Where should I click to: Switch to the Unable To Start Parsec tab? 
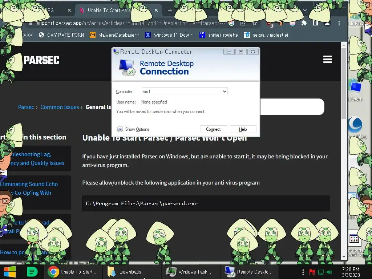point(109,11)
